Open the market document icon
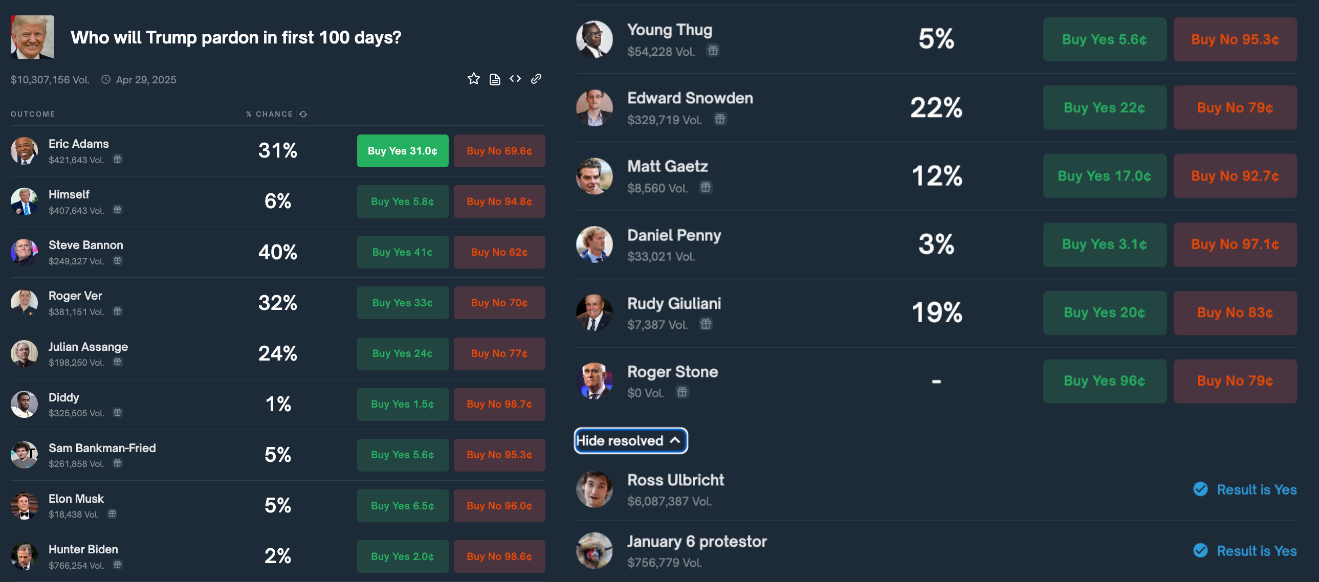This screenshot has height=582, width=1319. click(495, 79)
